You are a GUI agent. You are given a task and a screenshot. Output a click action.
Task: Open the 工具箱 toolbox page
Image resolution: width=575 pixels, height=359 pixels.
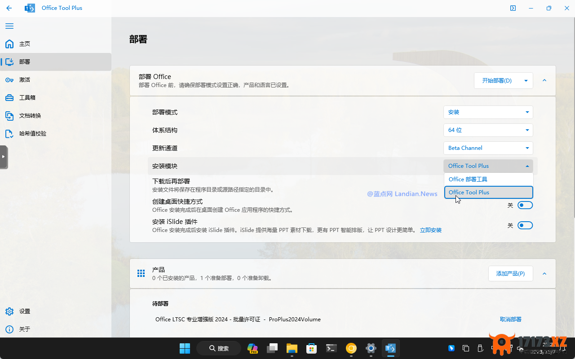tap(56, 98)
